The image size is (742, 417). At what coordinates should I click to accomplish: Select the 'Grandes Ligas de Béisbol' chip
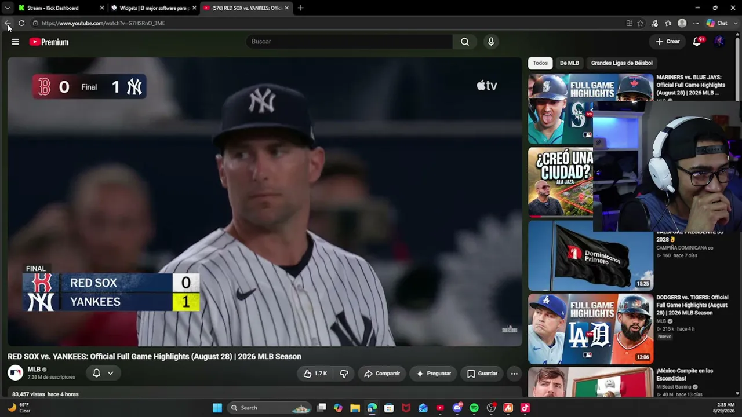[621, 63]
